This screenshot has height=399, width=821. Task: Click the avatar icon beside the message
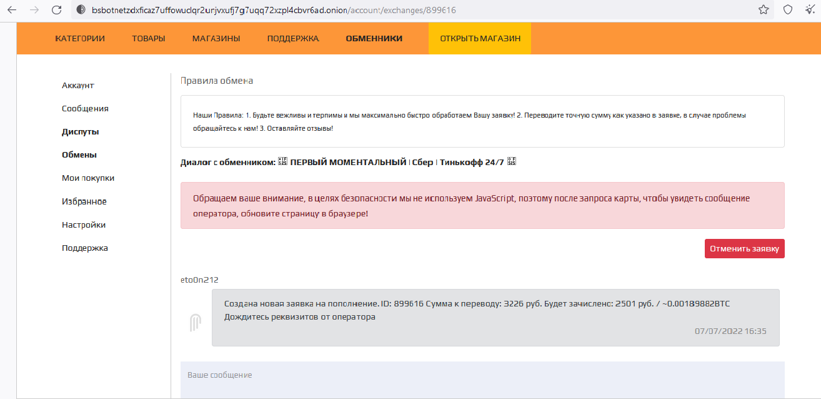(x=196, y=322)
